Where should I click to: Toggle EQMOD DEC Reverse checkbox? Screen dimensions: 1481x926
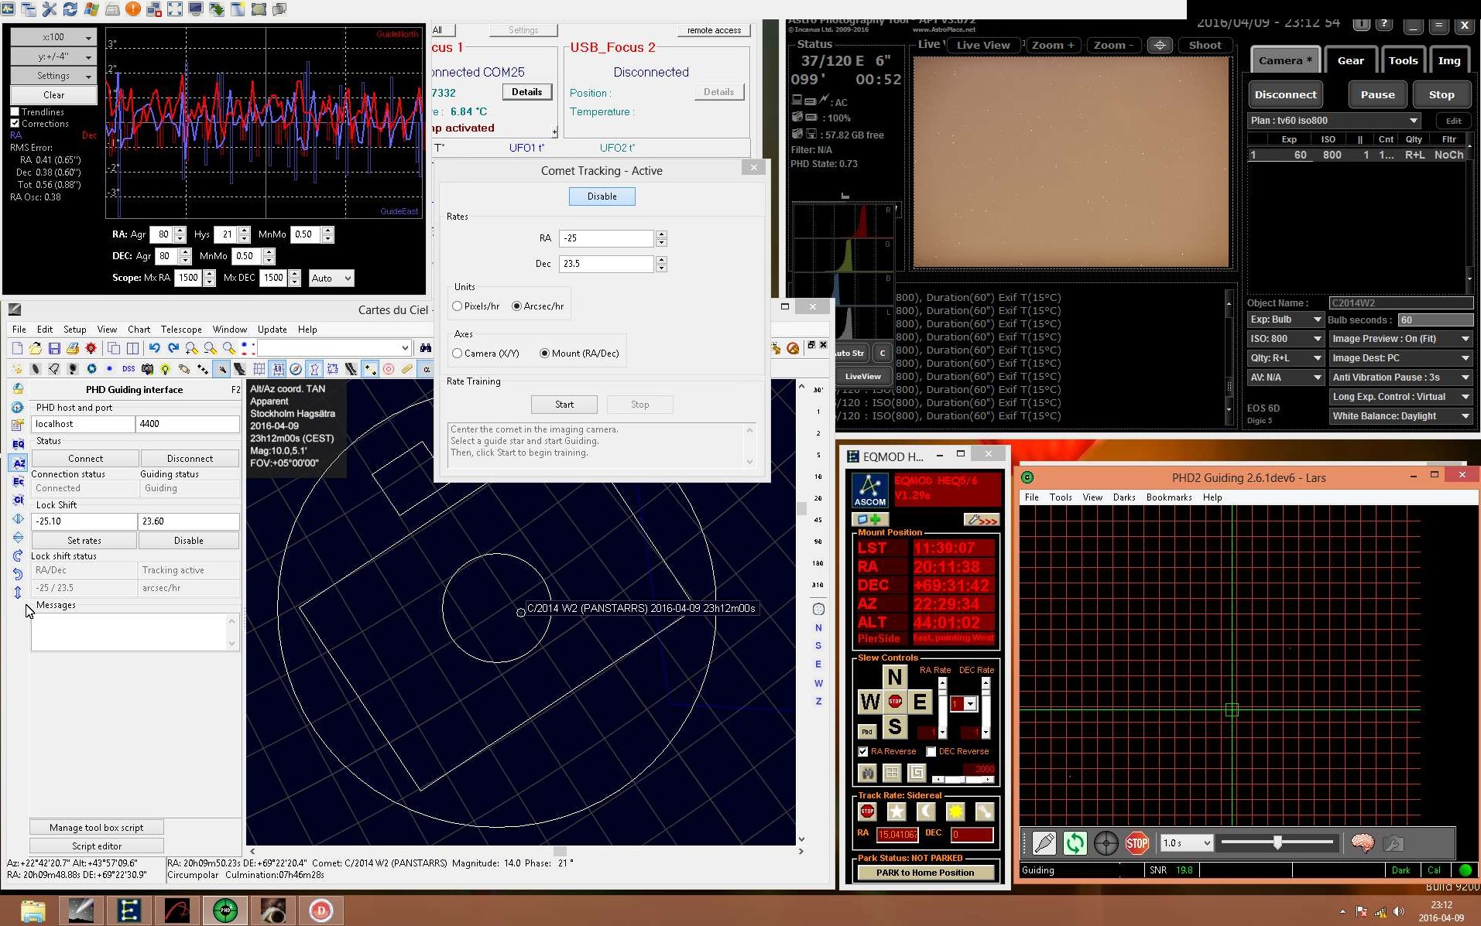tap(931, 751)
